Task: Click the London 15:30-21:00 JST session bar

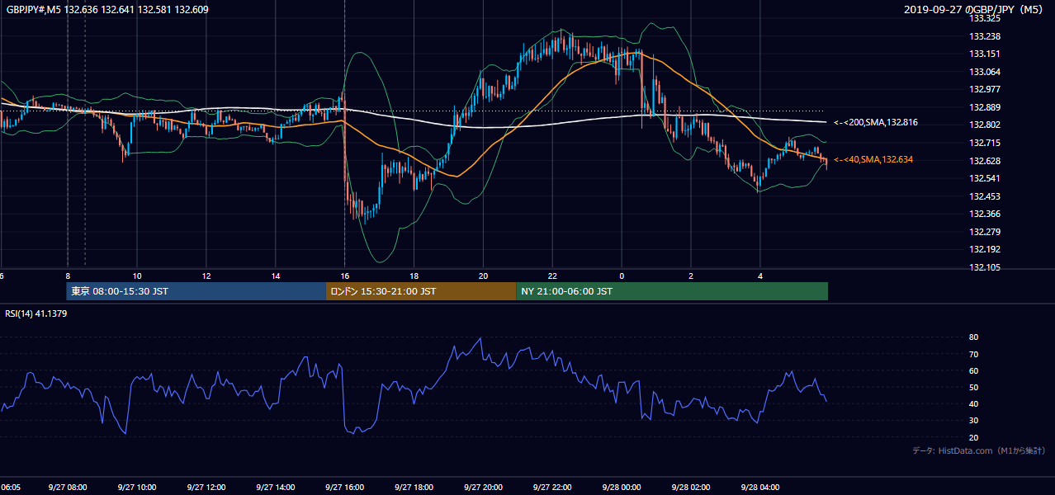Action: (x=421, y=291)
